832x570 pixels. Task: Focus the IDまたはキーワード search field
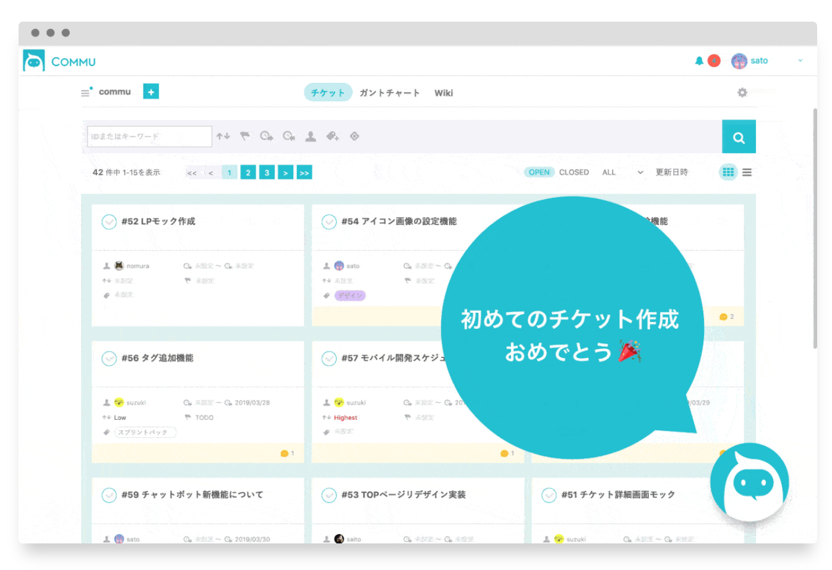[150, 136]
